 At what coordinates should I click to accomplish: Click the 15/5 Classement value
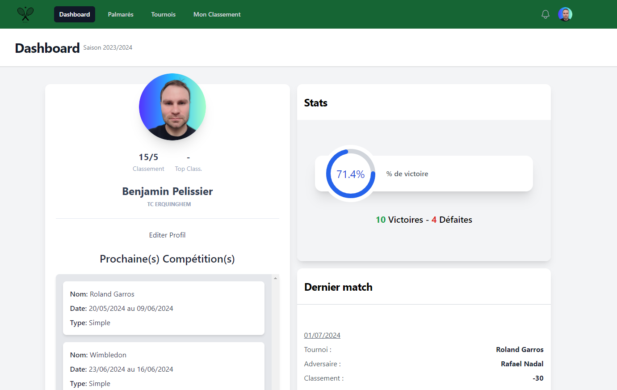148,157
